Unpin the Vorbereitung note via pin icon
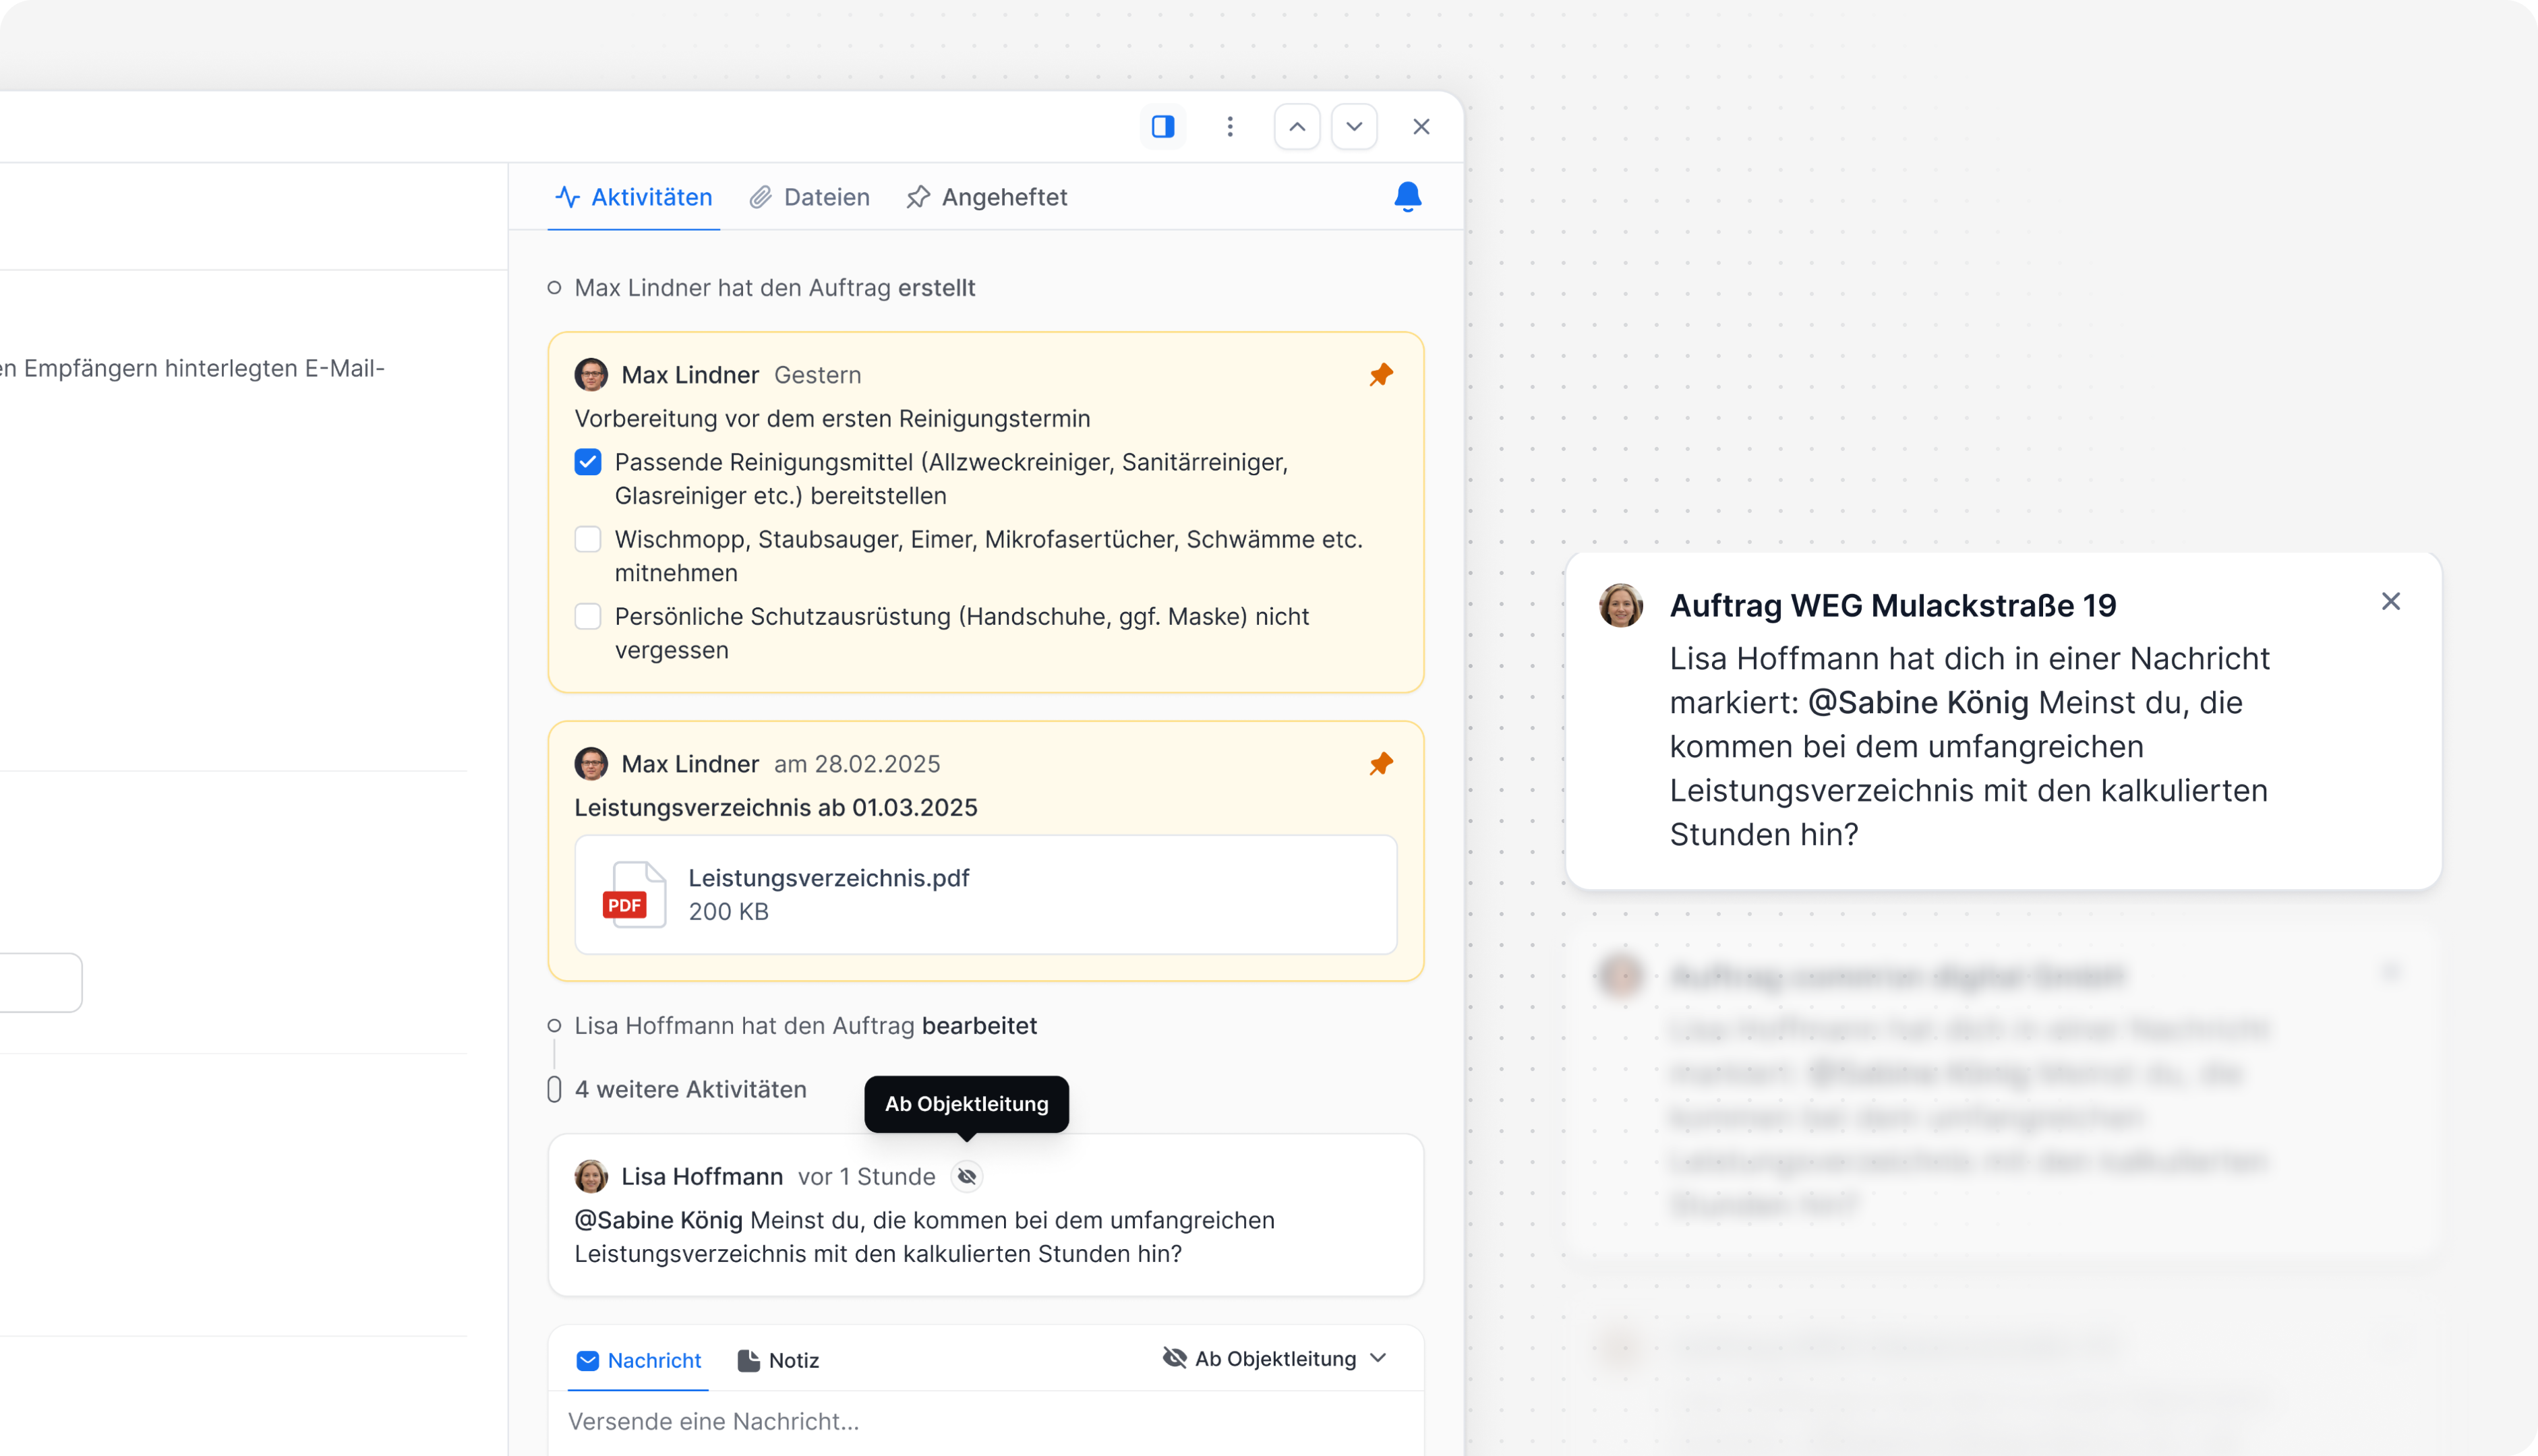Image resolution: width=2538 pixels, height=1456 pixels. (1381, 375)
